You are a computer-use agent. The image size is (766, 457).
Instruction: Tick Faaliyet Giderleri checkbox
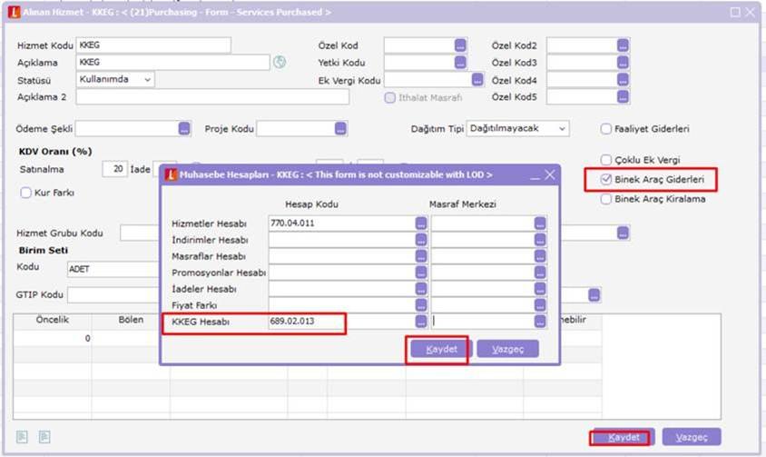(605, 129)
